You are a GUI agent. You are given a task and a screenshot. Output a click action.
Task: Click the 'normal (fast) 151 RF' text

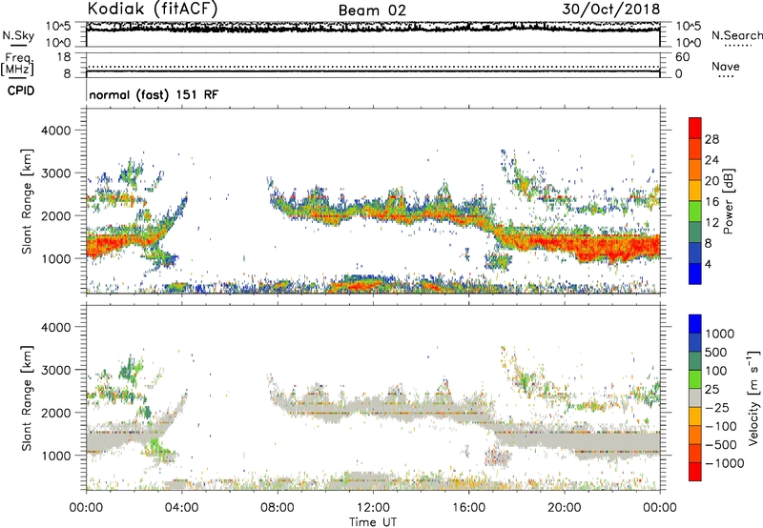coord(154,94)
